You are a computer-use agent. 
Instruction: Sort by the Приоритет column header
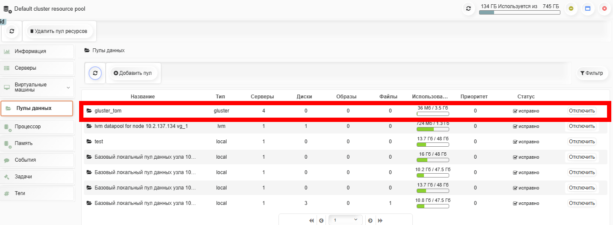tap(474, 97)
